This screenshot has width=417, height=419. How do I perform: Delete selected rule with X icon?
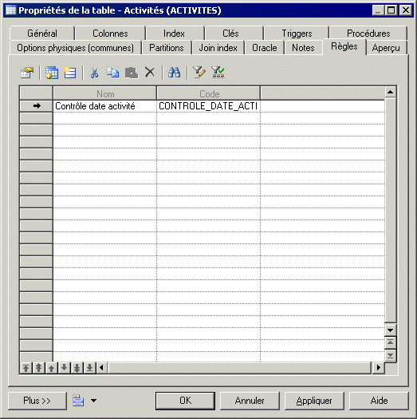point(150,72)
